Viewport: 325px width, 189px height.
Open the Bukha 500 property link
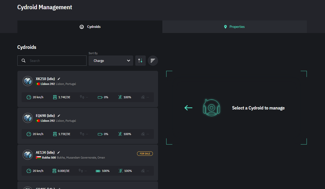tap(49, 158)
